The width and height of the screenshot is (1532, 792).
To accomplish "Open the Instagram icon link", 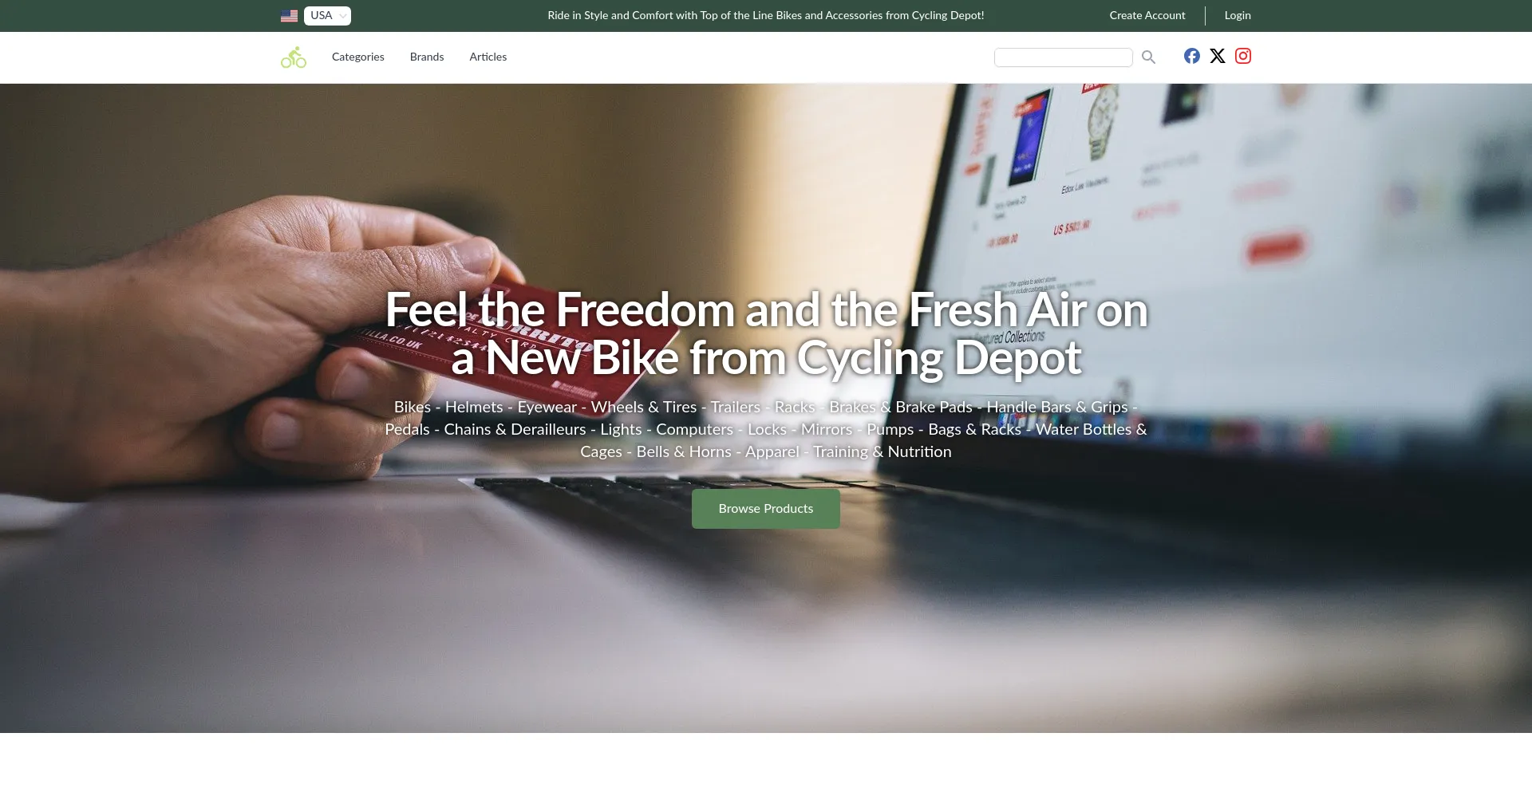I will (1242, 56).
